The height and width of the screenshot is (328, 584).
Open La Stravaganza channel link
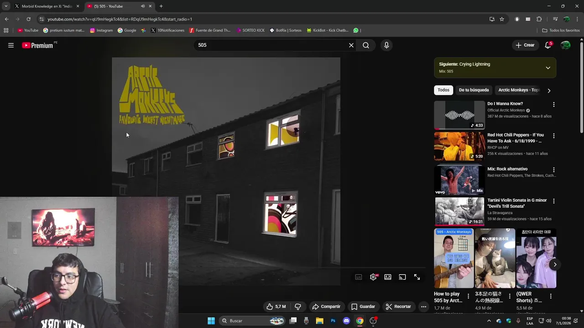tap(500, 213)
